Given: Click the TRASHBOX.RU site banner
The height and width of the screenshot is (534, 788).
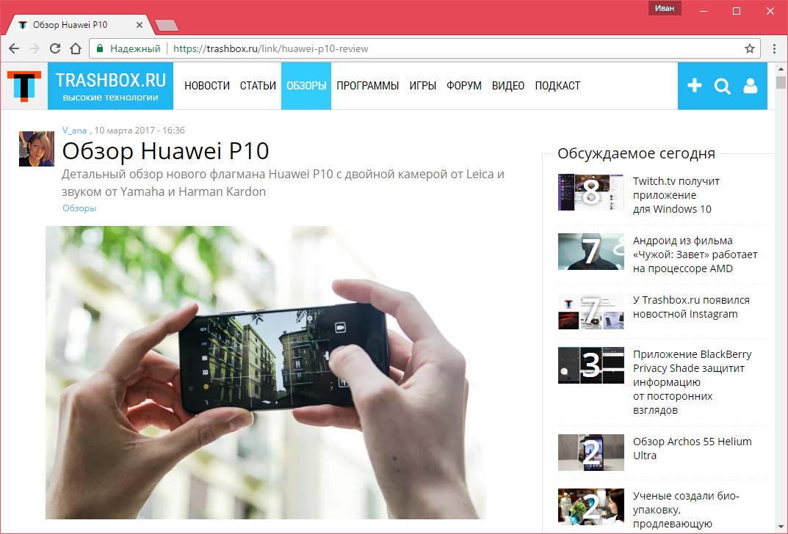Looking at the screenshot, I should click(x=111, y=86).
